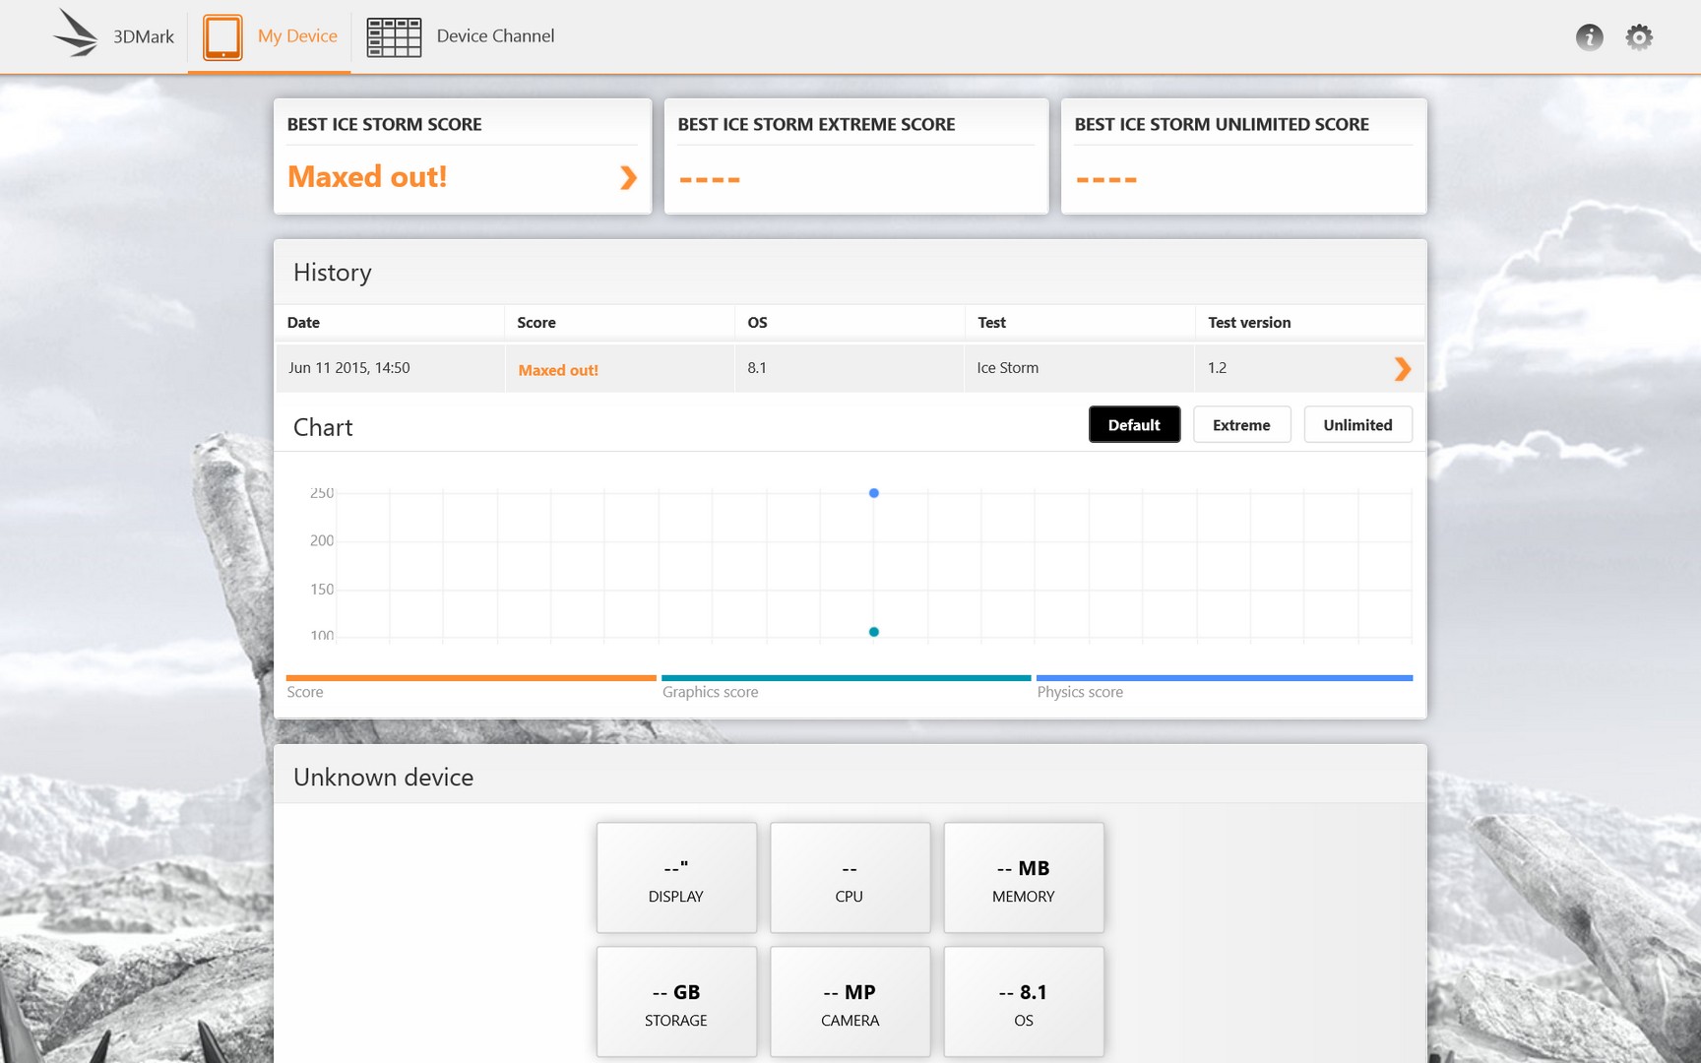
Task: Toggle the teal Graphics score legend bar
Action: click(846, 678)
